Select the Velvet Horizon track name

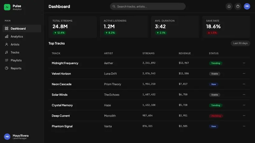(61, 74)
